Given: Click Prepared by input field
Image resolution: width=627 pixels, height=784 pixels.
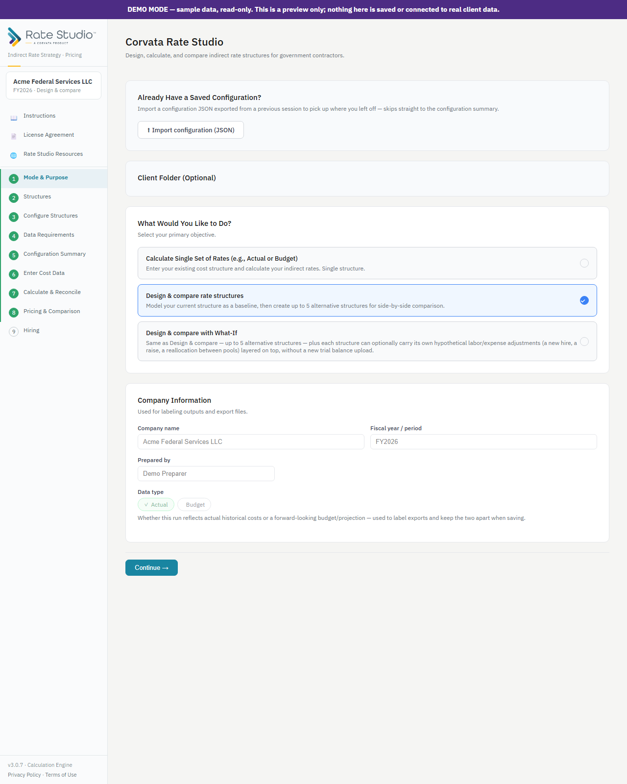Looking at the screenshot, I should 206,473.
